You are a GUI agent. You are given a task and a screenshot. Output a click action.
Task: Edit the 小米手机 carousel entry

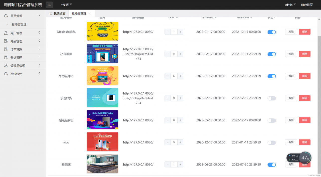(x=291, y=54)
